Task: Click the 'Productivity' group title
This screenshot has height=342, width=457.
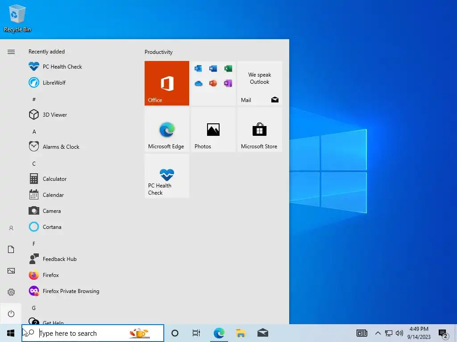Action: pyautogui.click(x=158, y=52)
